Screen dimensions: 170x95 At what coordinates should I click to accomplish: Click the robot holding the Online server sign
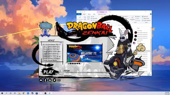[x=45, y=29]
